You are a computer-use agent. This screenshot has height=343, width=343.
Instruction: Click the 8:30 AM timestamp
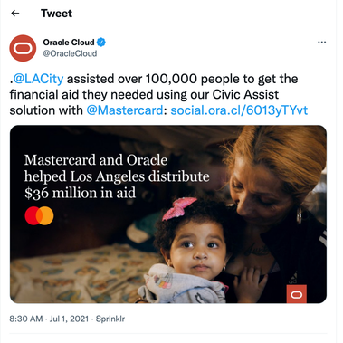pos(26,319)
